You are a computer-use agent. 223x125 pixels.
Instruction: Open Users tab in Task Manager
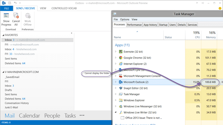click(x=172, y=25)
